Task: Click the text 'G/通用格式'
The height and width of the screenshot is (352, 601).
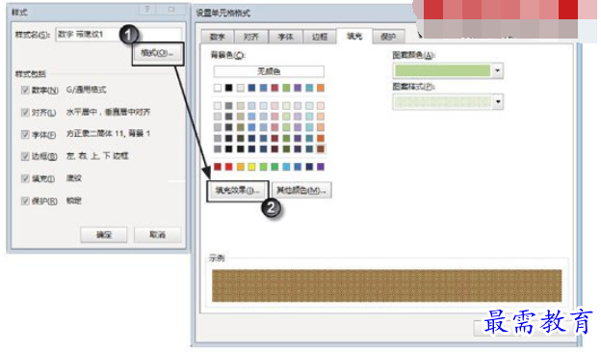Action: click(x=87, y=90)
